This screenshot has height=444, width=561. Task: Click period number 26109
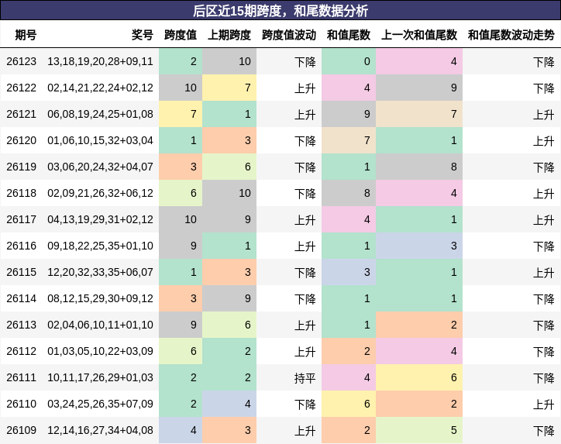point(22,430)
